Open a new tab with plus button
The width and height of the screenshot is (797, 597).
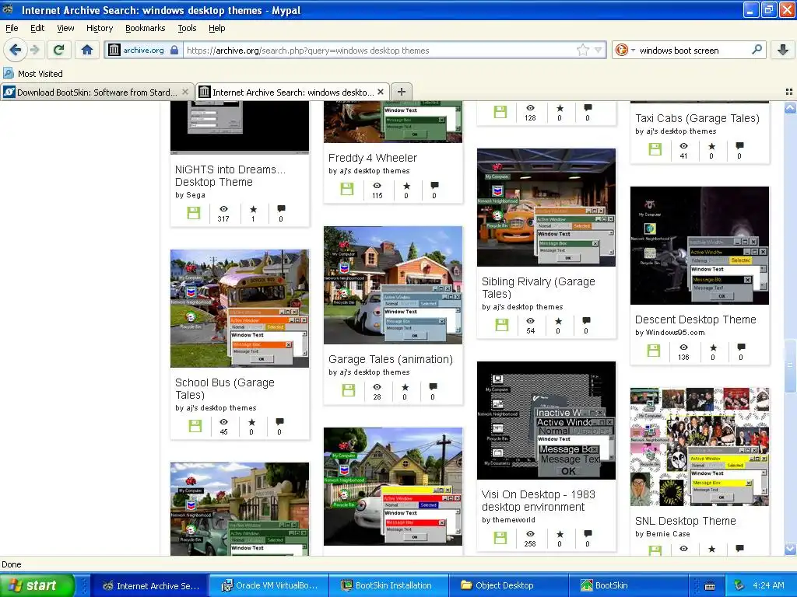click(401, 92)
